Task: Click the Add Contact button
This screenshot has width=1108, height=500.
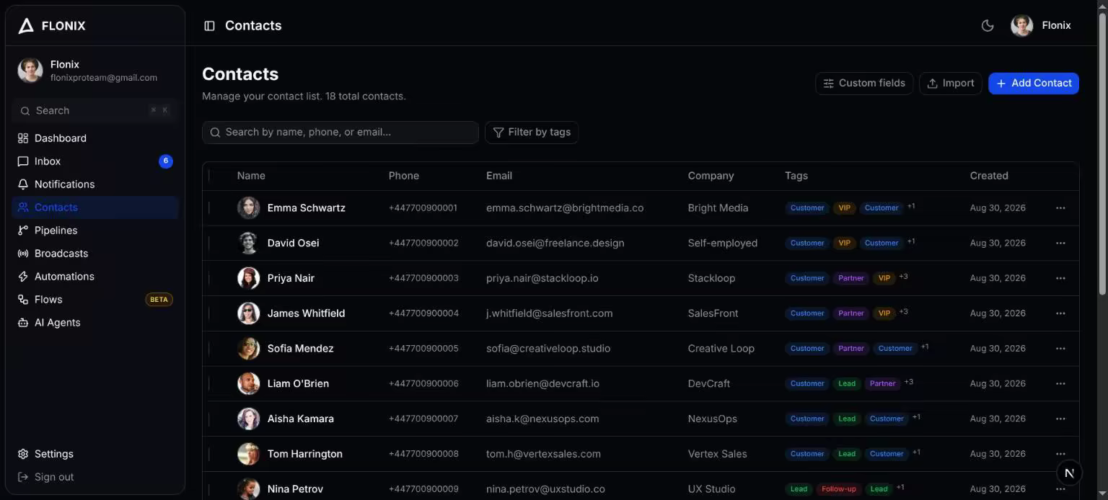Action: pos(1034,84)
